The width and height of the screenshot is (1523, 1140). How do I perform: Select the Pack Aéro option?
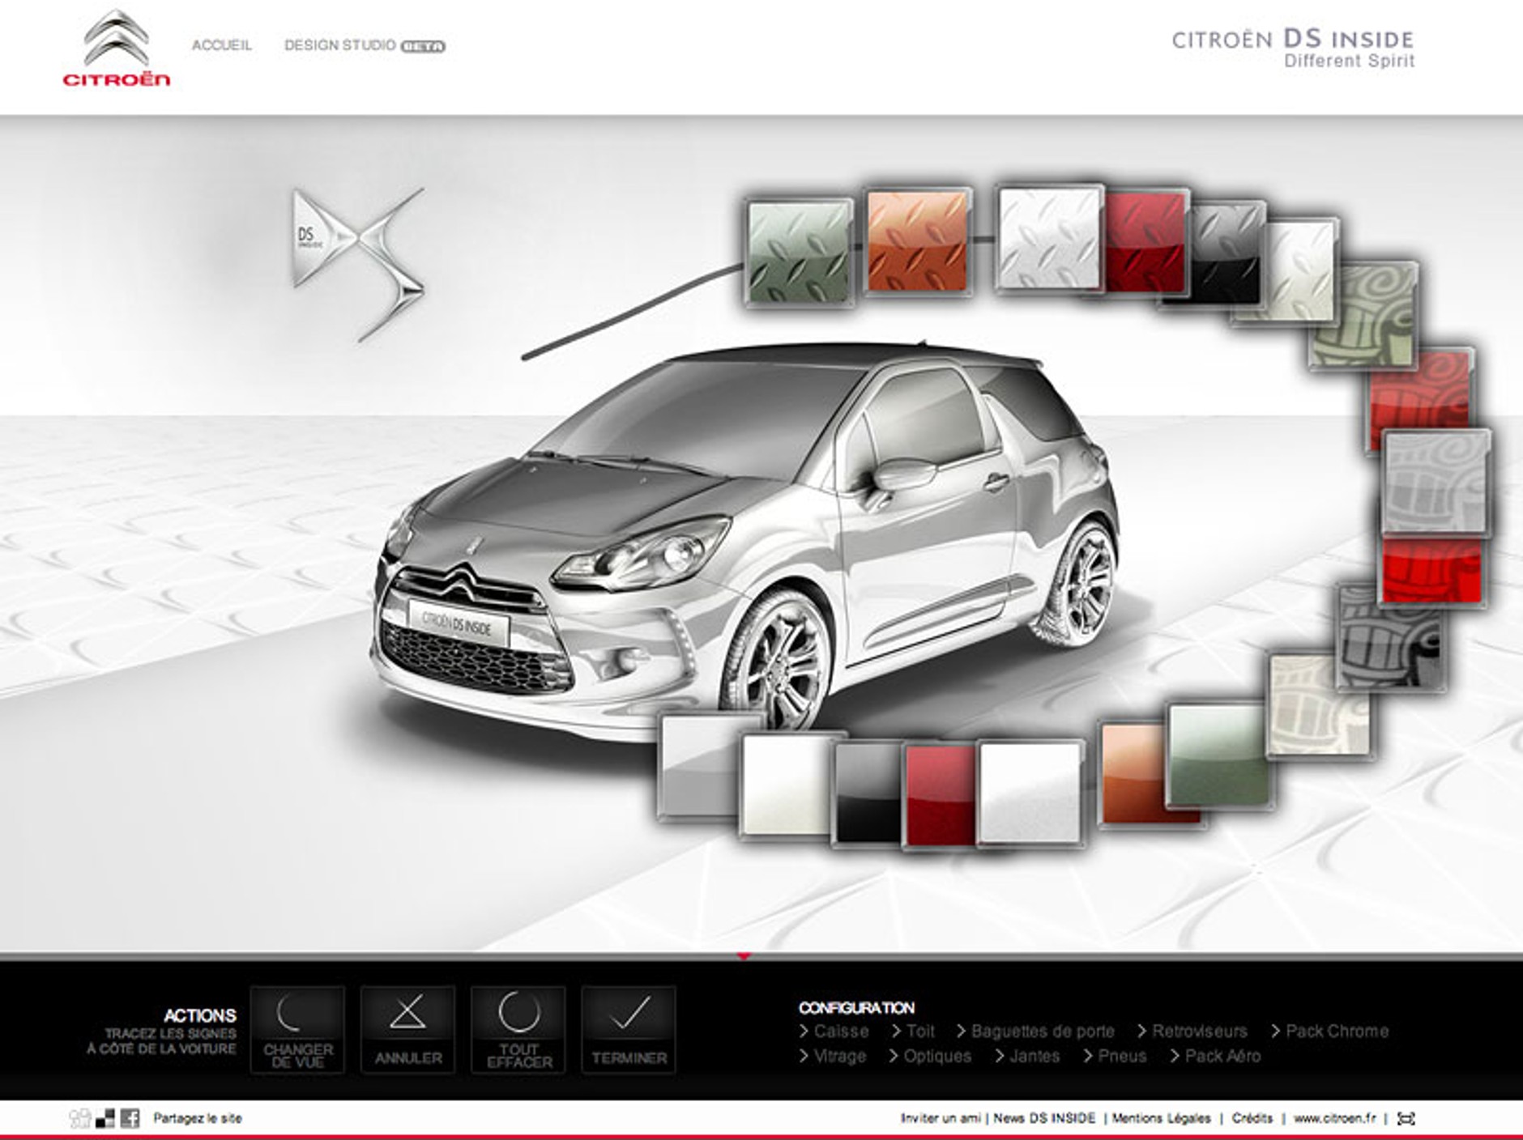coord(1223,1056)
